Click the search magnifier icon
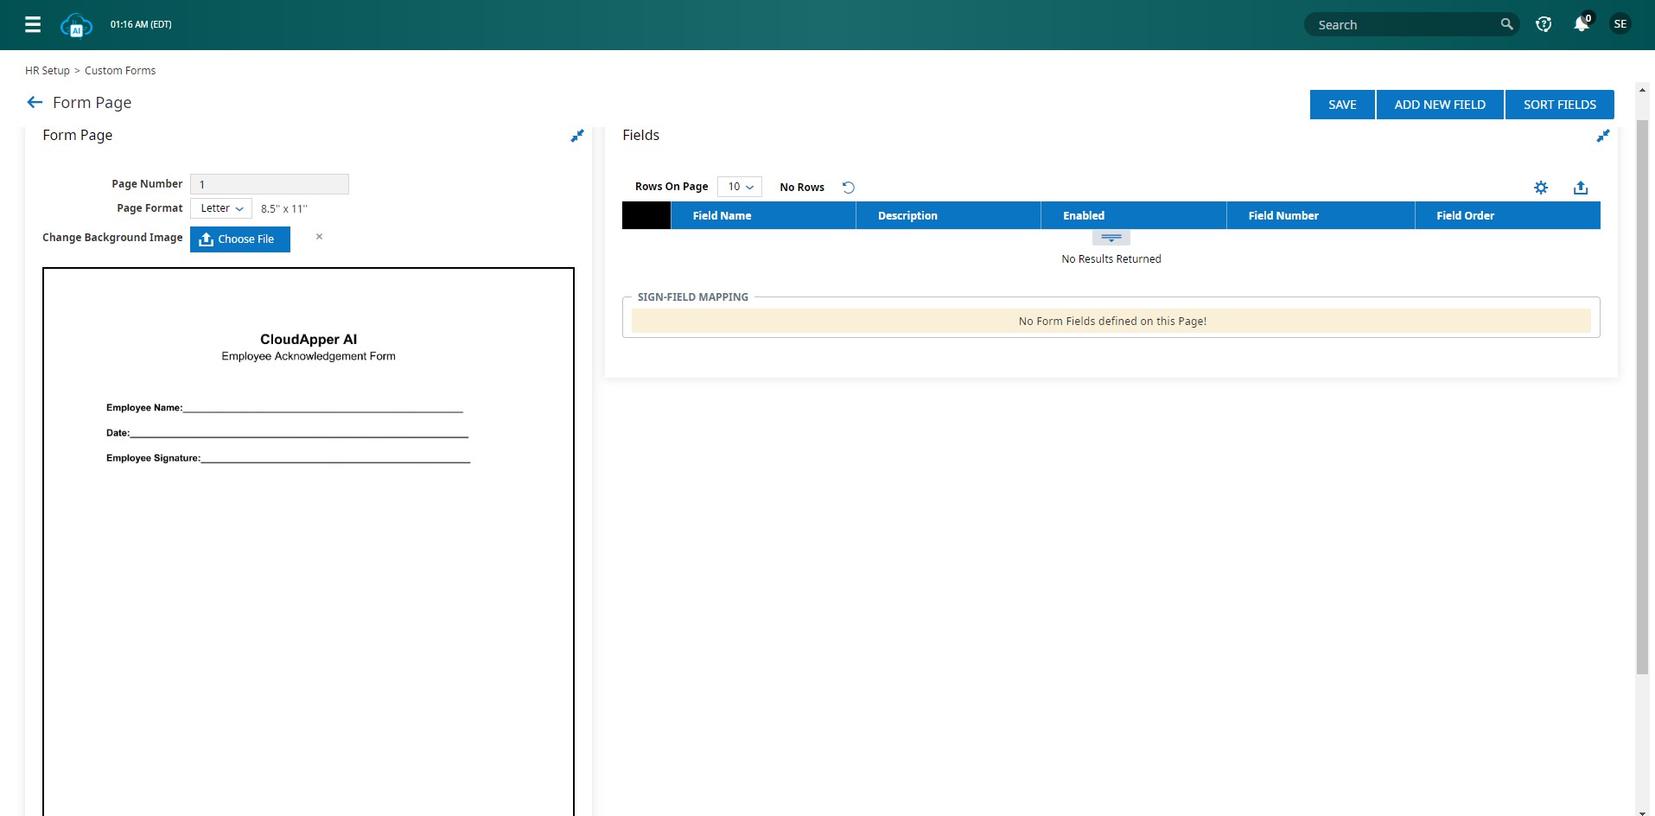Image resolution: width=1655 pixels, height=816 pixels. point(1506,24)
